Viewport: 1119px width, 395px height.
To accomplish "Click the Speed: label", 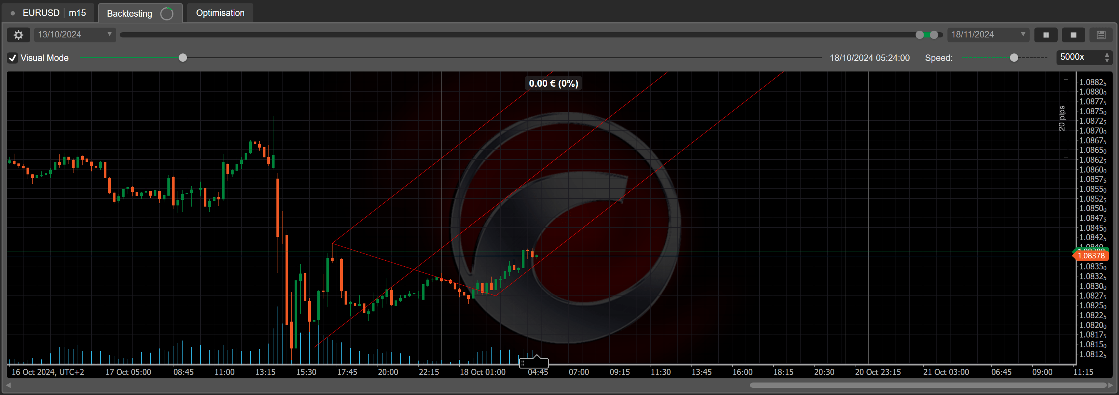I will [938, 58].
